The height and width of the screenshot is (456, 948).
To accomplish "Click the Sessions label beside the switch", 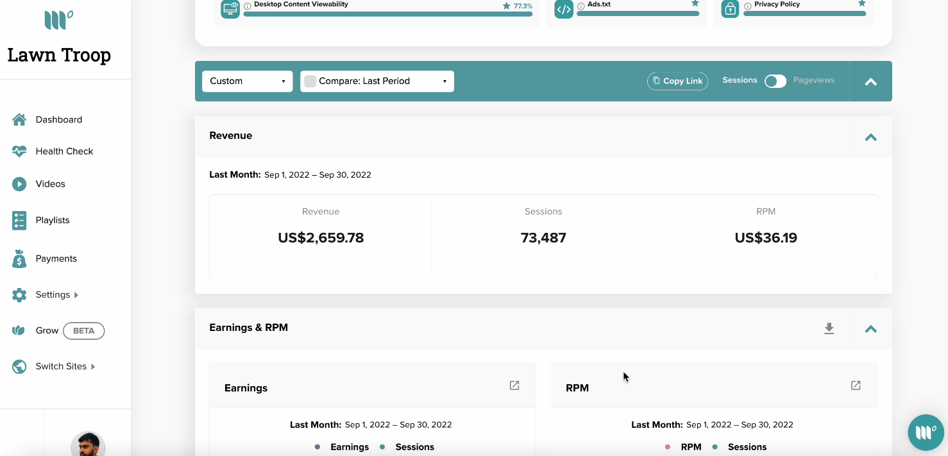I will (740, 80).
